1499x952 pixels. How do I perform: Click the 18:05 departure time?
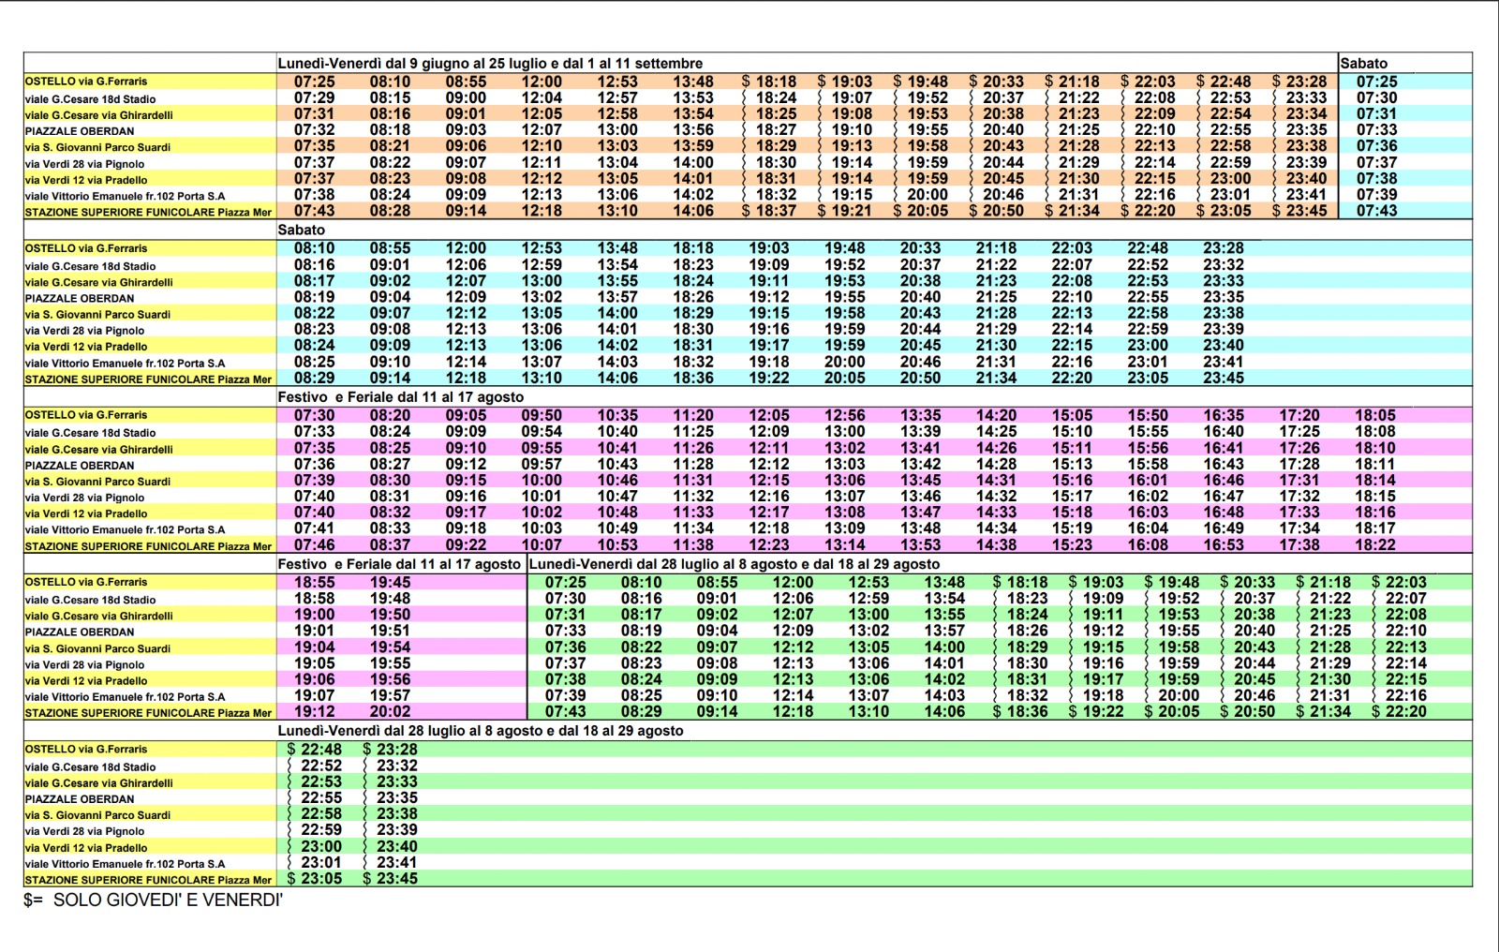pyautogui.click(x=1375, y=416)
